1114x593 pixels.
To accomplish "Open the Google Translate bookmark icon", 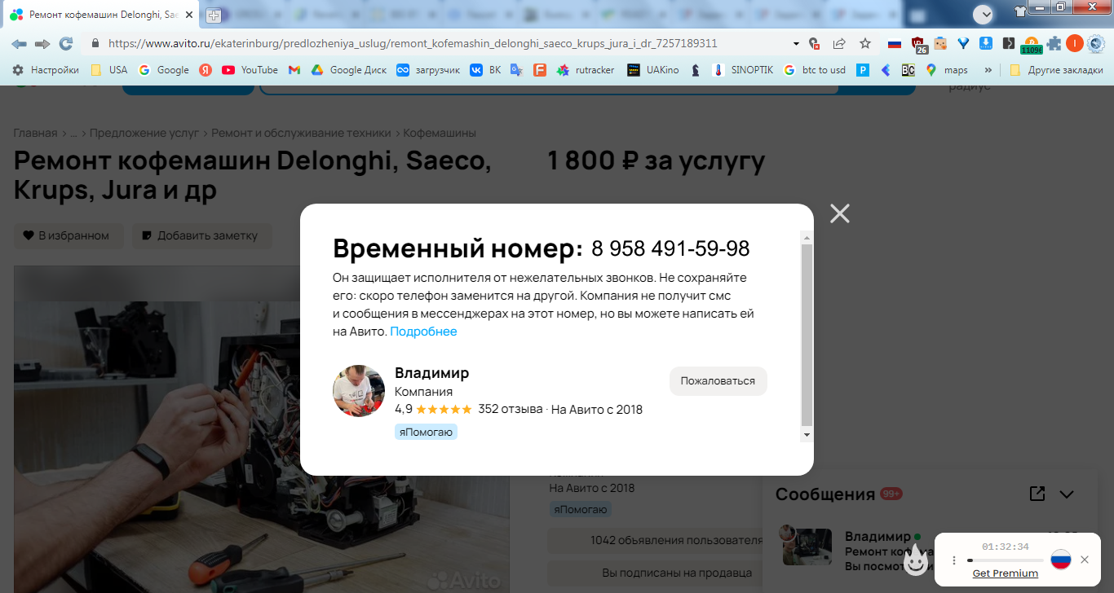I will pos(516,70).
